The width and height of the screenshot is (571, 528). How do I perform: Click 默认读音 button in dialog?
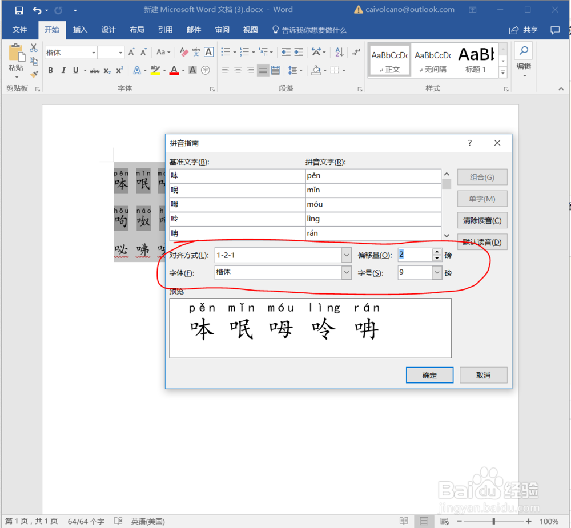click(482, 242)
